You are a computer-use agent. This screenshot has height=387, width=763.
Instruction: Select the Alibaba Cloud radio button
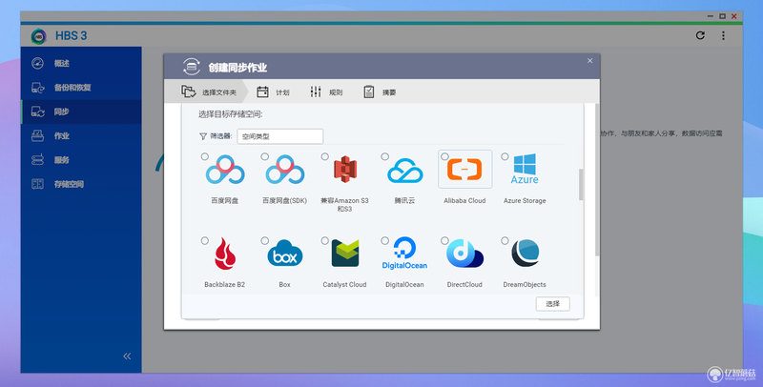click(x=444, y=156)
